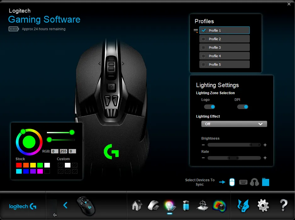
Task: Select Profile 3 in the list
Action: tap(225, 47)
